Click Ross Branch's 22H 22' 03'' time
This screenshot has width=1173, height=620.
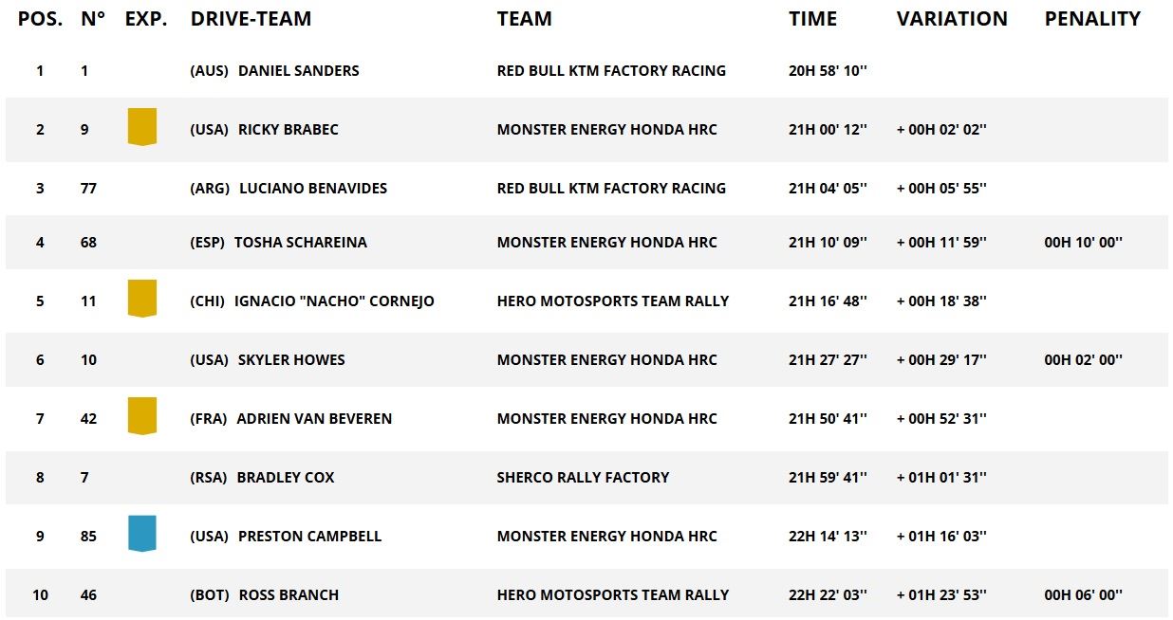point(828,595)
